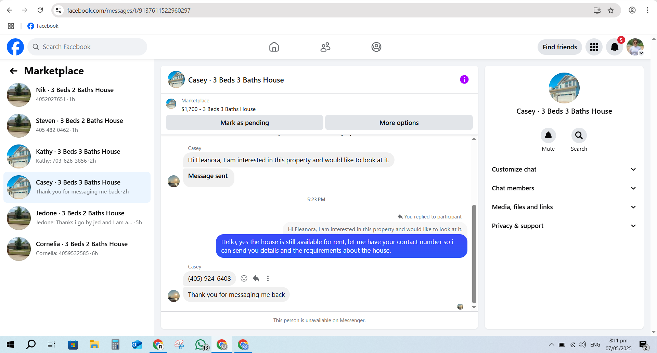
Task: Bookmark this page with the star icon
Action: (611, 10)
